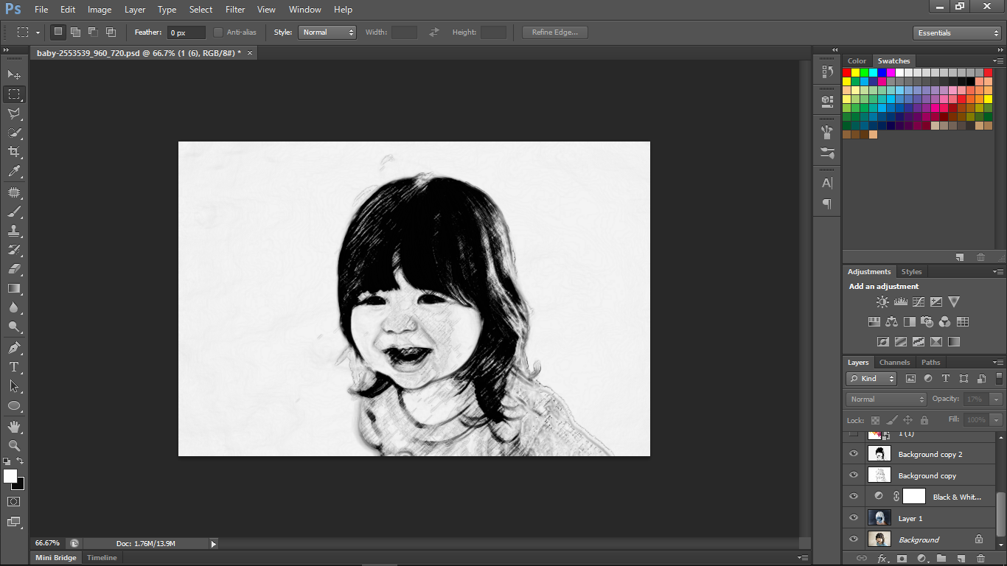Click the delete layer trash icon
The width and height of the screenshot is (1007, 566).
click(x=980, y=559)
